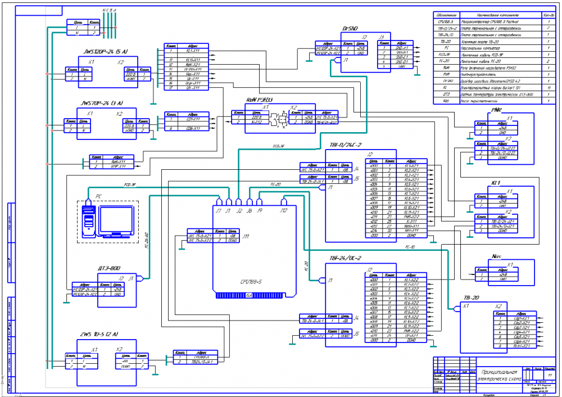Click the J1 connector of ДТЭ-800 sensor
This screenshot has height=397, width=562.
(x=130, y=277)
